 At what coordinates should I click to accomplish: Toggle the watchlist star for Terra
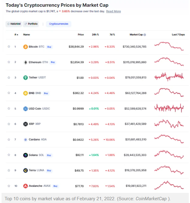[9, 170]
